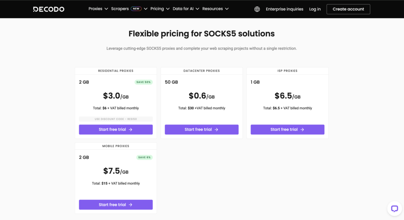Open the Resources menu

(x=215, y=9)
